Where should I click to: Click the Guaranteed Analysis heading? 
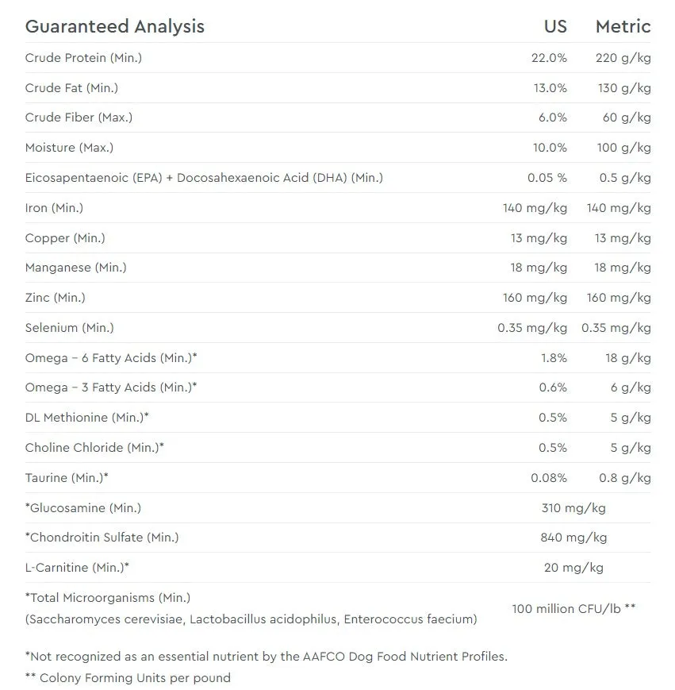click(115, 26)
